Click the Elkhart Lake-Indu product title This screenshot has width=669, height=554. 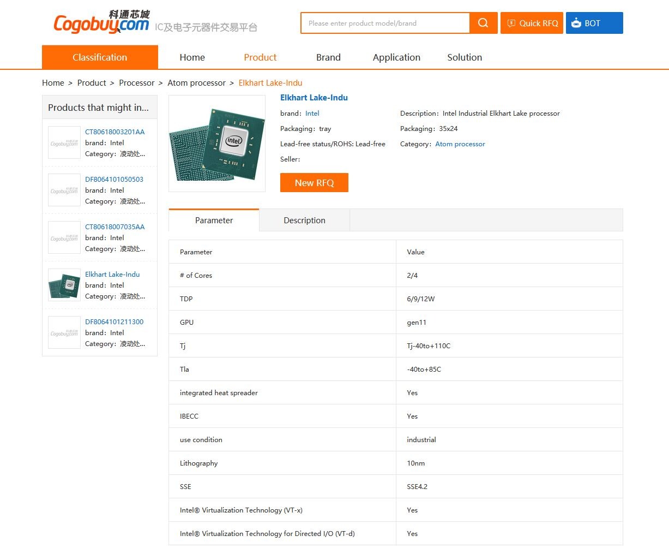tap(314, 98)
